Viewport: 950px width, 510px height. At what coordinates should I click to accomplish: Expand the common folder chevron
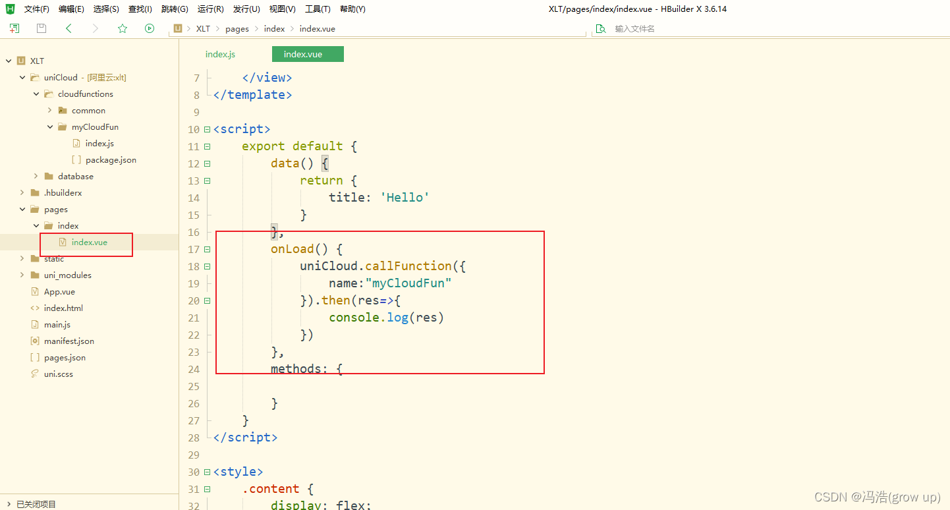click(50, 110)
